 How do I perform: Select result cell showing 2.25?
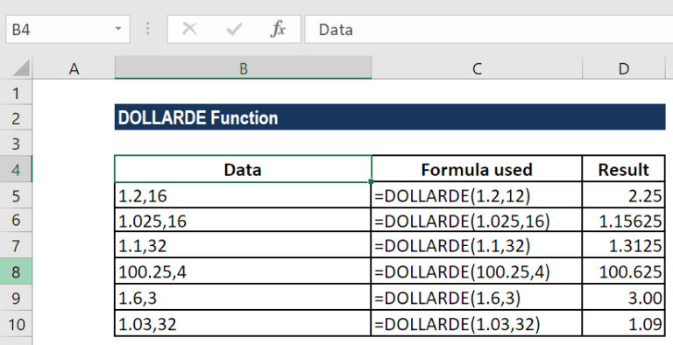tap(624, 195)
